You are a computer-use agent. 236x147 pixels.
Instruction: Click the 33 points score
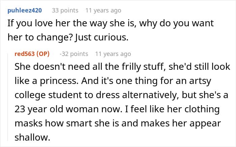(x=65, y=10)
